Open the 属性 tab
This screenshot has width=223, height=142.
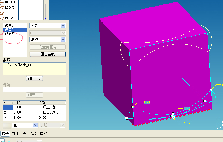[44, 134]
